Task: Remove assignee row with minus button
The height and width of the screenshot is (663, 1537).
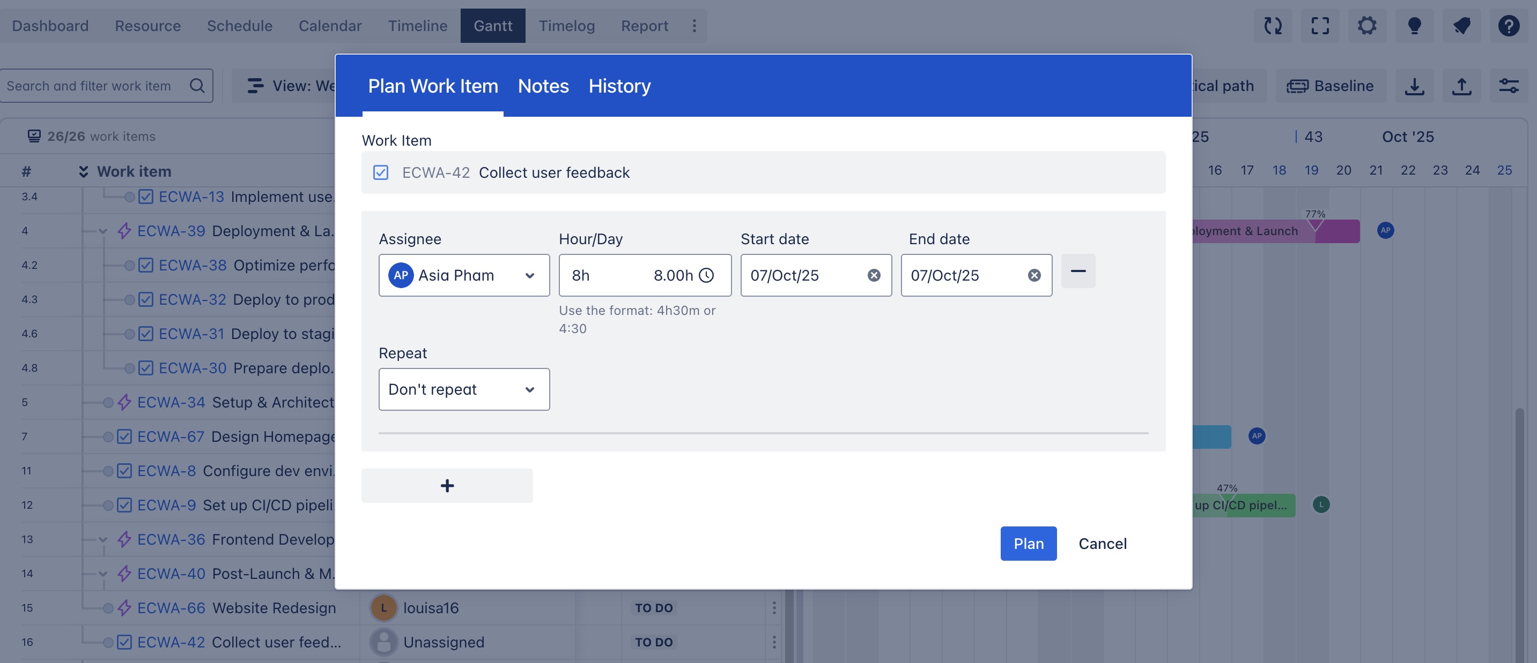Action: click(x=1077, y=271)
